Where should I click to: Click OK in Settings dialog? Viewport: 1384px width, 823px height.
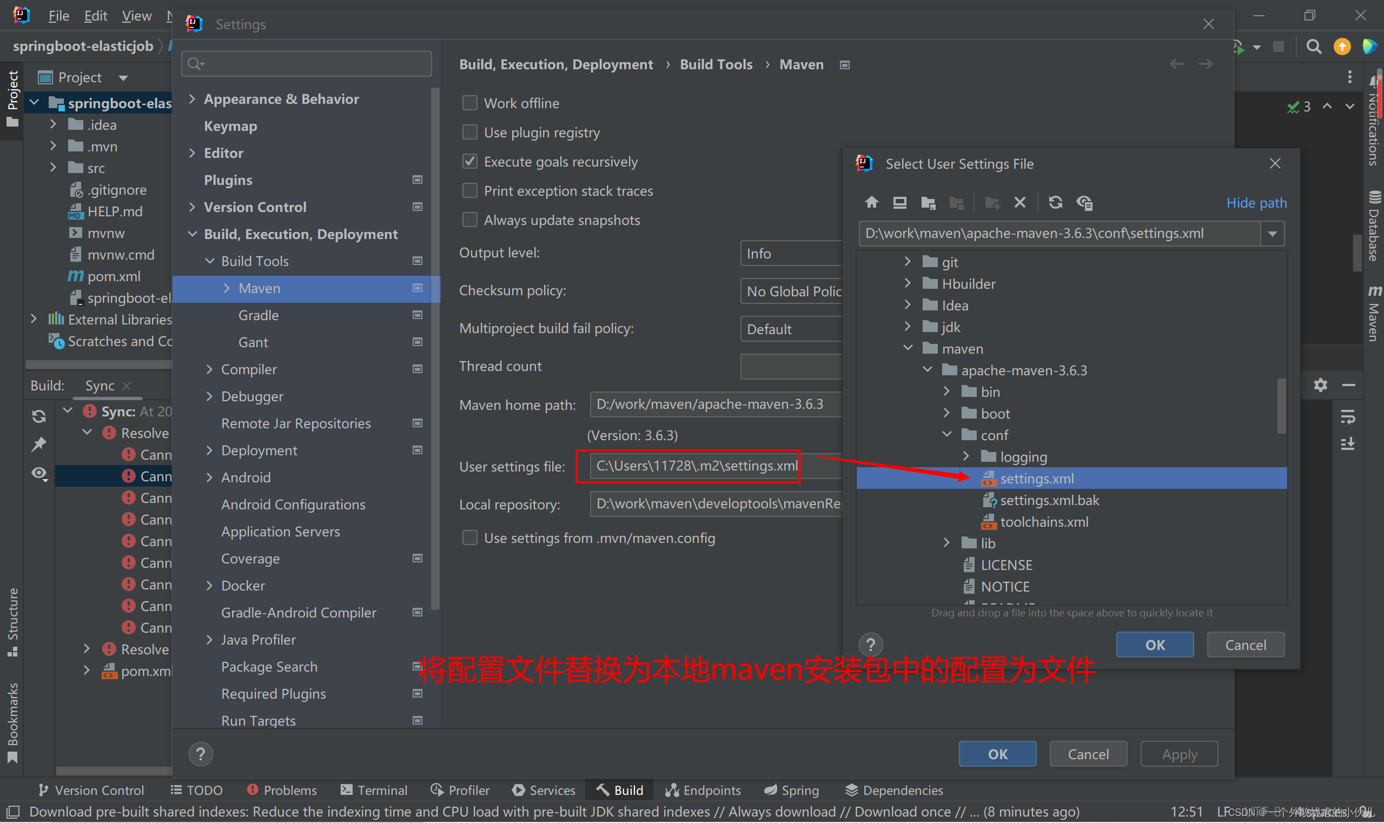click(x=997, y=754)
